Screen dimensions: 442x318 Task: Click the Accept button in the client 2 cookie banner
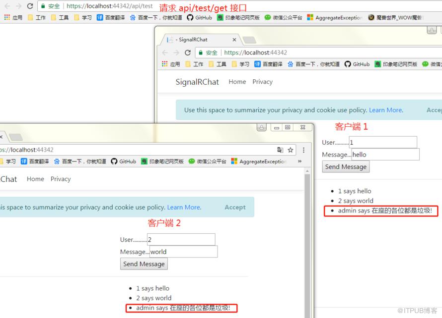(x=235, y=207)
